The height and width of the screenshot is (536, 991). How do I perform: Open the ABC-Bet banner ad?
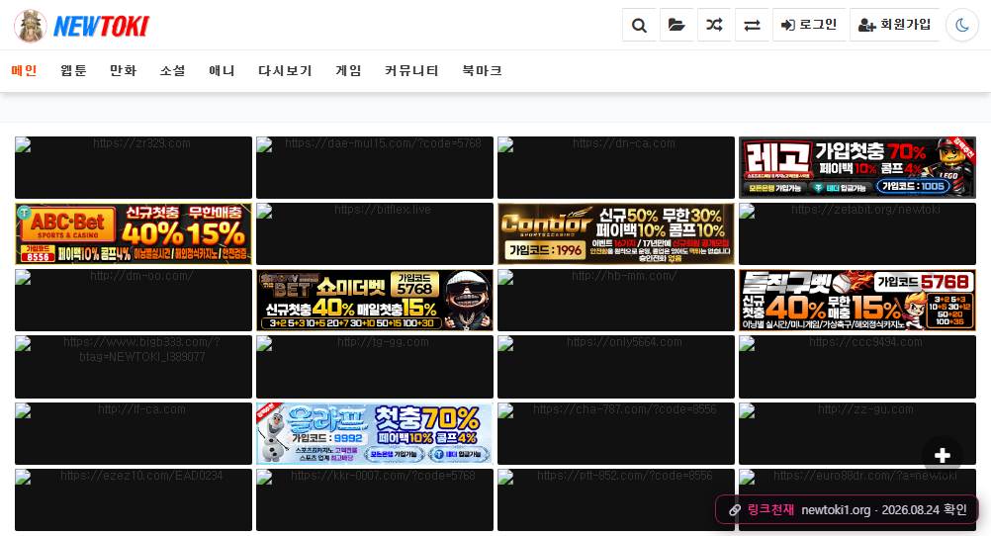point(134,233)
